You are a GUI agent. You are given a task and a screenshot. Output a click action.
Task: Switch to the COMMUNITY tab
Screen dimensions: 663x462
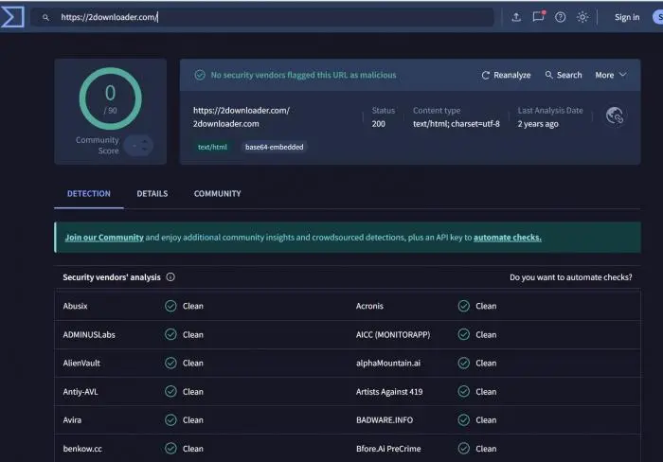(217, 193)
